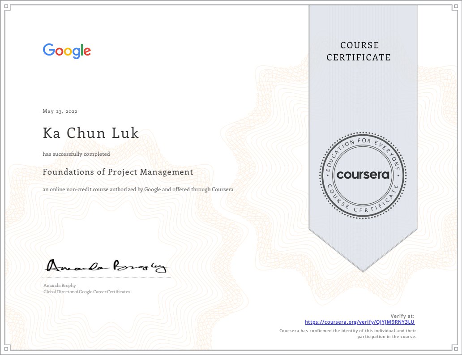
Task: Click the 'Verify at:' label
Action: (x=402, y=316)
